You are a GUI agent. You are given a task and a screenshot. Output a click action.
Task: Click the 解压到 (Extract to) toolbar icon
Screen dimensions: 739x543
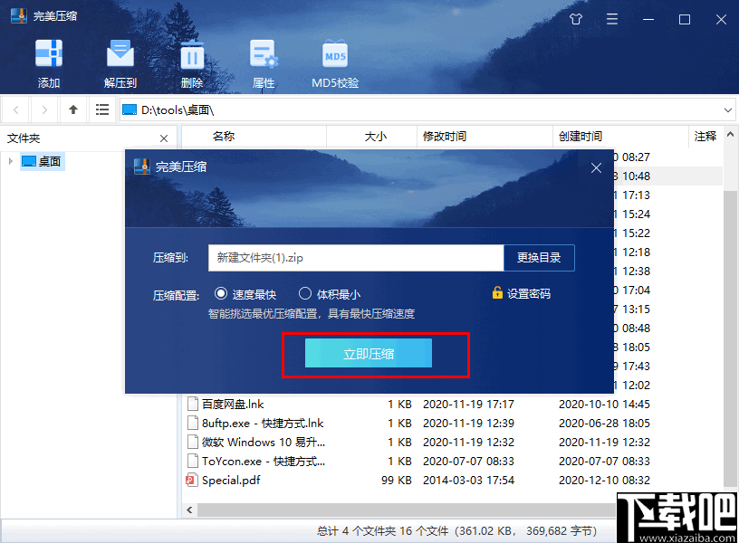(120, 54)
